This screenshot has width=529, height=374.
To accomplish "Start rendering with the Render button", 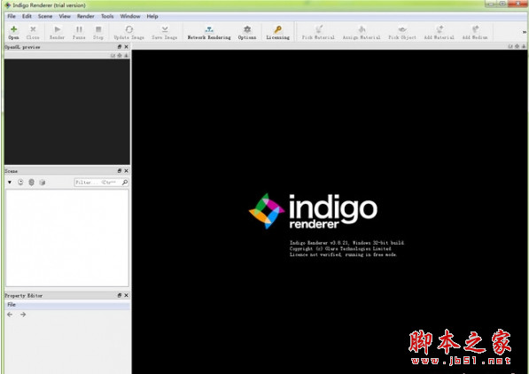I will click(x=57, y=33).
